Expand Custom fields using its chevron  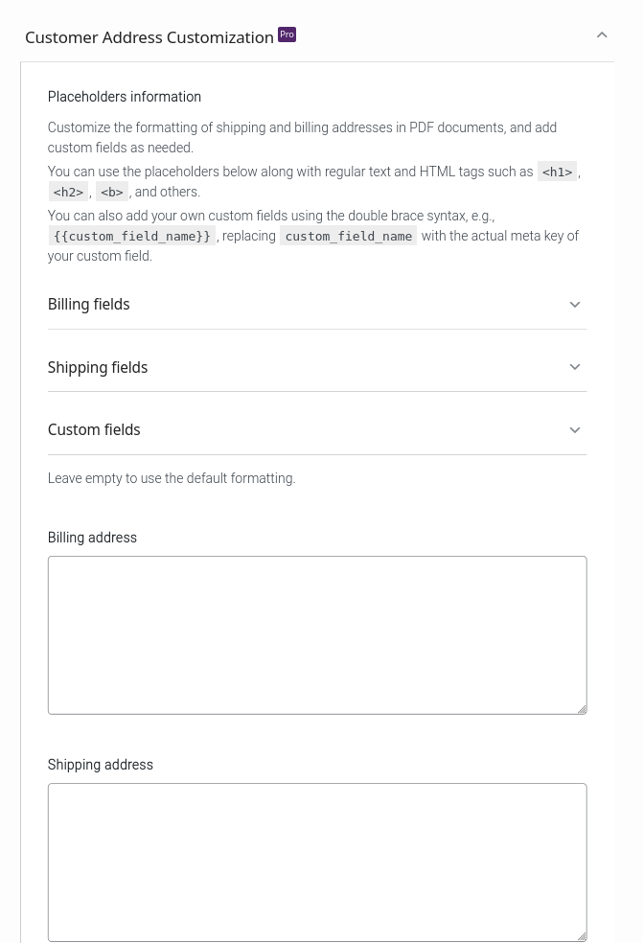click(575, 430)
